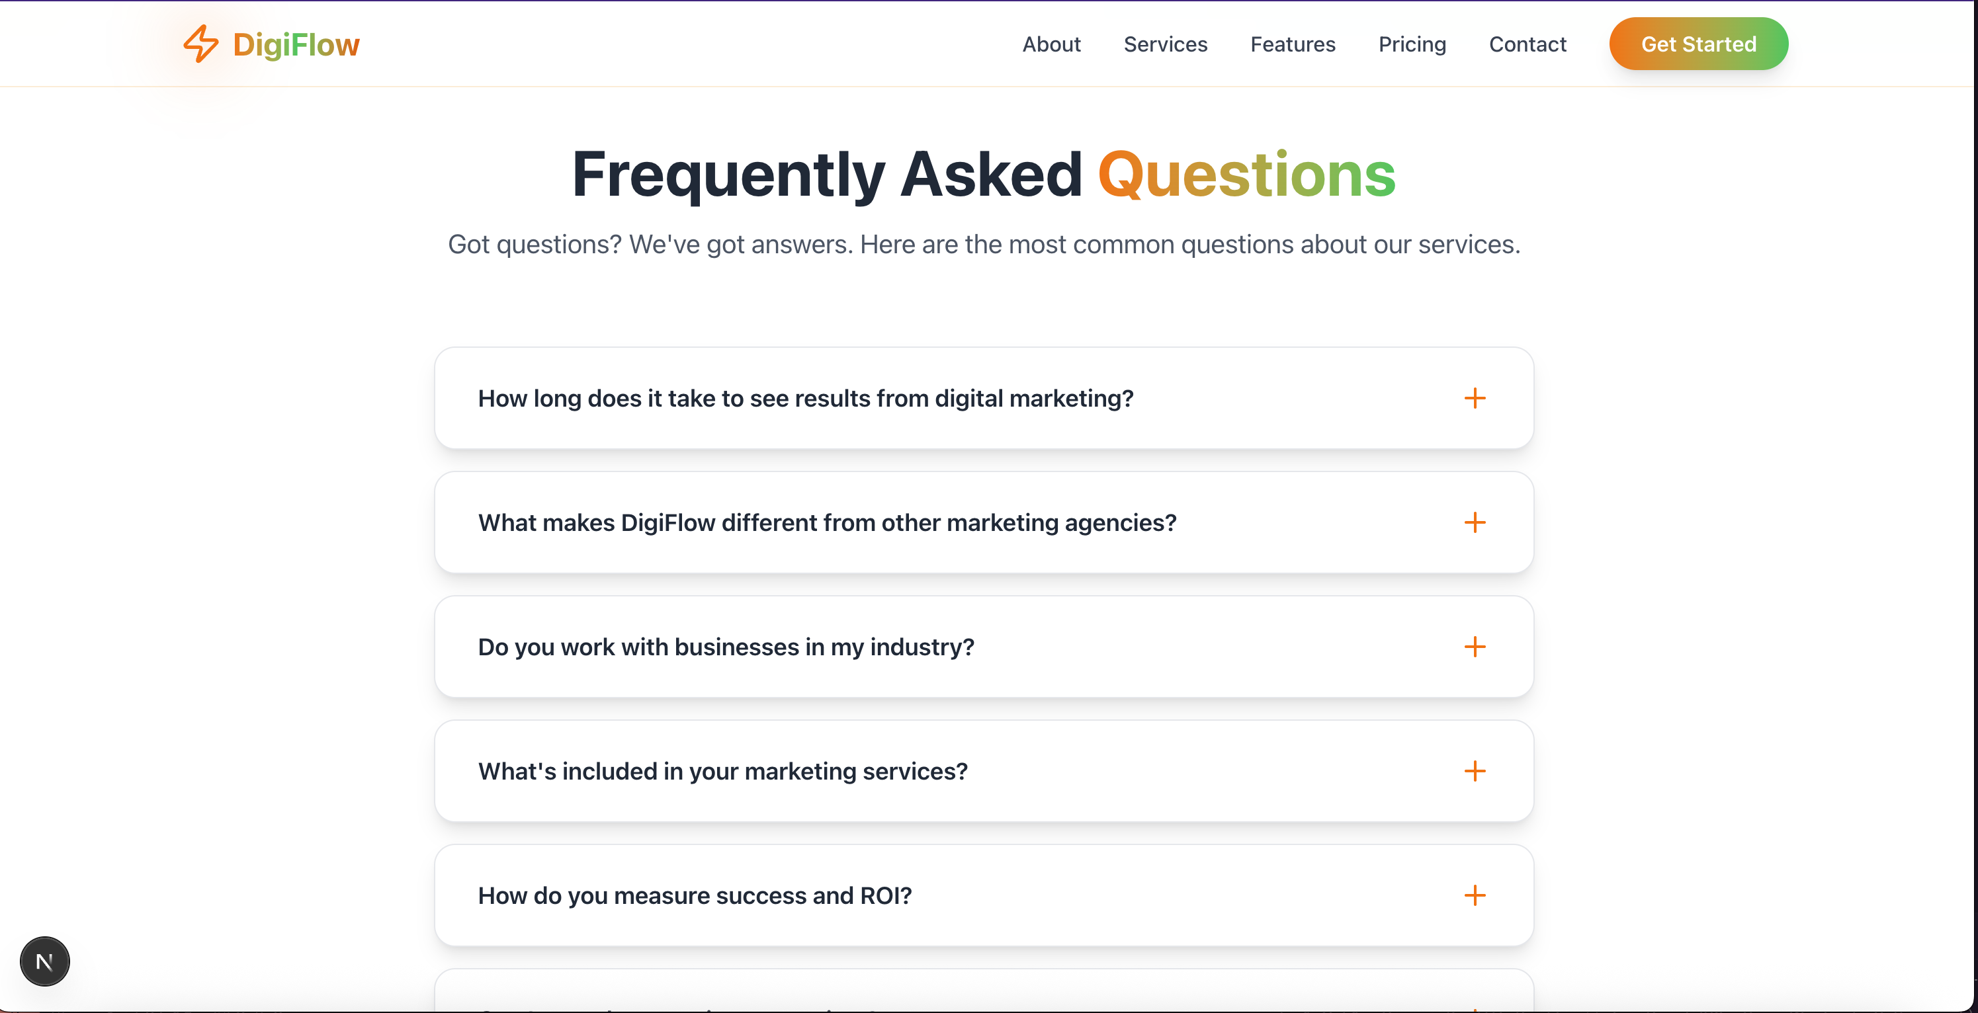The width and height of the screenshot is (1978, 1013).
Task: Open the partially visible FAQ card at bottom
Action: 984,994
